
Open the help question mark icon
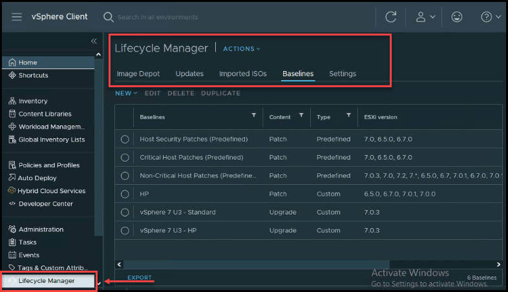coord(486,17)
